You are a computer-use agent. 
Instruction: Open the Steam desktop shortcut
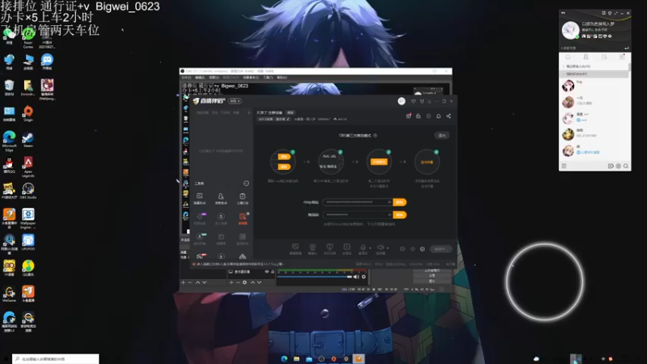28,139
